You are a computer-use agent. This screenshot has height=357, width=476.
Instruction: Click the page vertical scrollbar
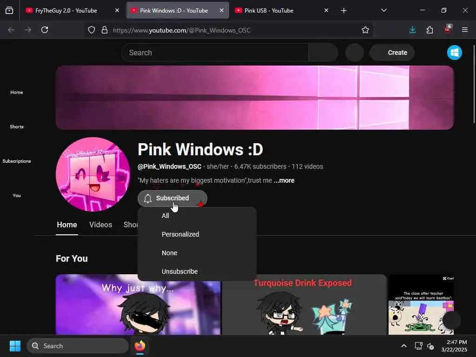[474, 84]
